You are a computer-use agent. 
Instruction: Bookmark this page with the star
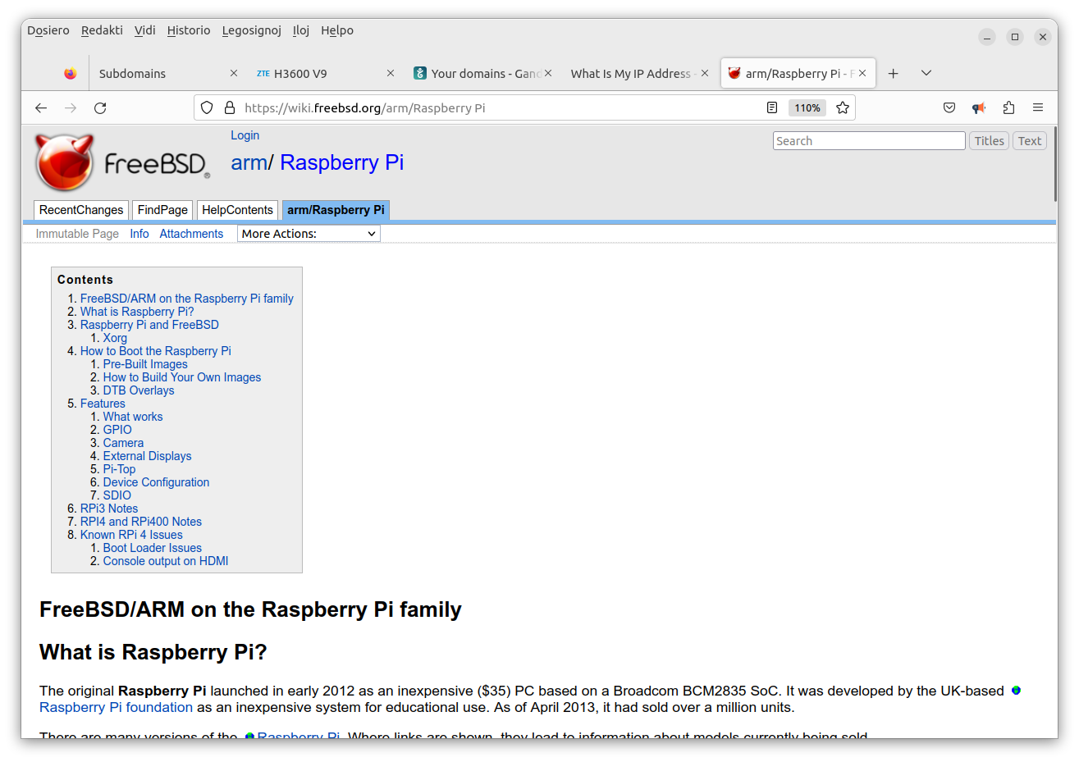click(843, 107)
